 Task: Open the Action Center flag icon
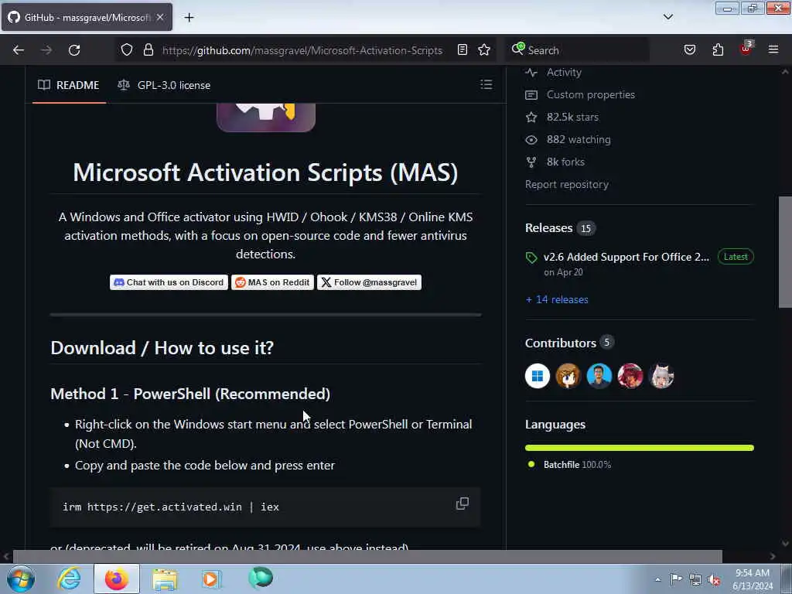pyautogui.click(x=676, y=579)
